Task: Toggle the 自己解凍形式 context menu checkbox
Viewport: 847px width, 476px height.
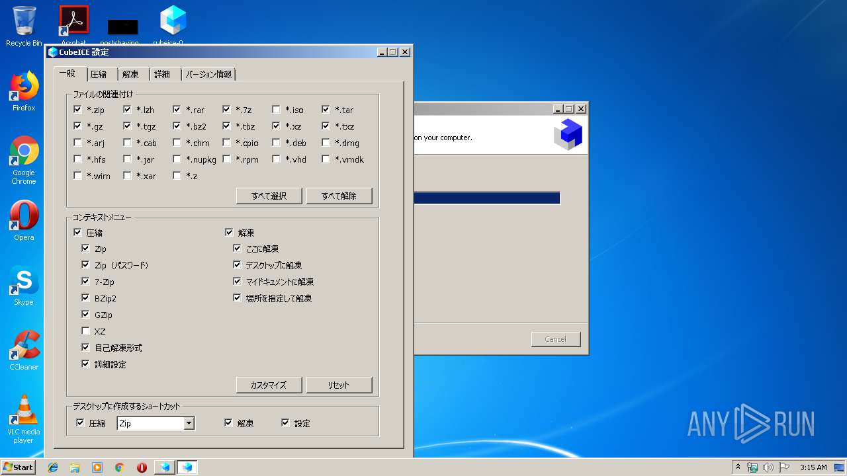Action: (x=86, y=348)
